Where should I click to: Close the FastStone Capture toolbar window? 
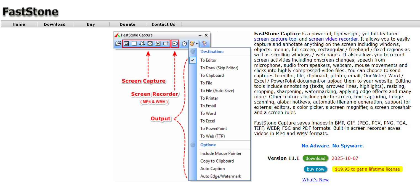[x=206, y=35]
